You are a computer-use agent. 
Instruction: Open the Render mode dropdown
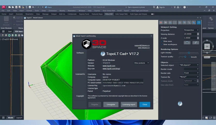coord(191,69)
